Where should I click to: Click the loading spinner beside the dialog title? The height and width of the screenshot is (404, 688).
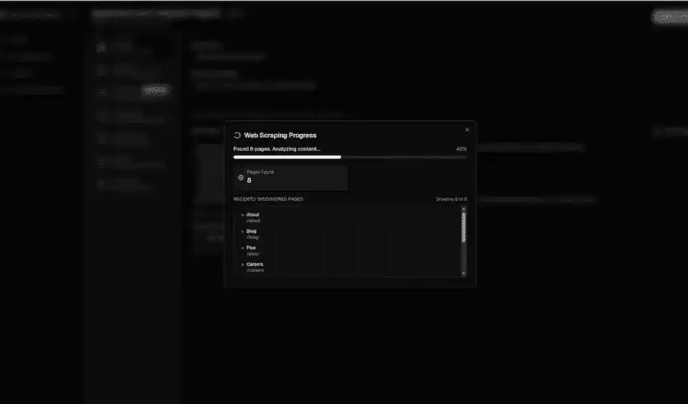click(237, 135)
